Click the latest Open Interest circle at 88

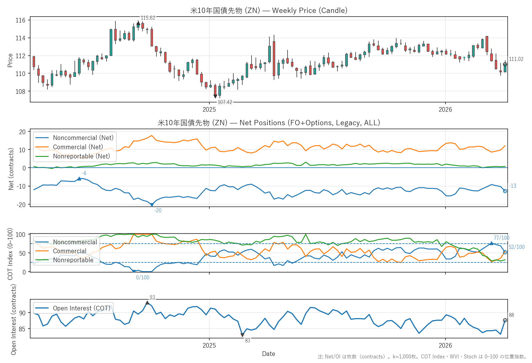coord(505,320)
